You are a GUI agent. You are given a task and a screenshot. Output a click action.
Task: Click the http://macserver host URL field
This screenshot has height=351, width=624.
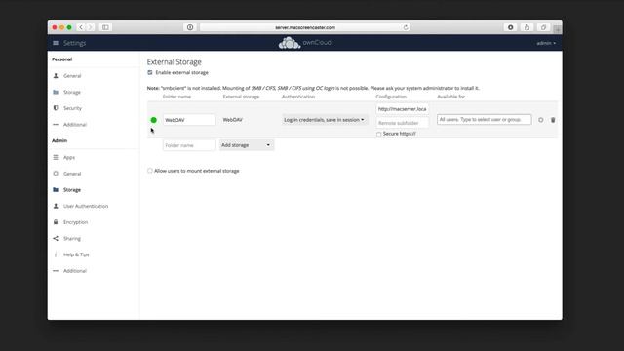click(x=403, y=109)
